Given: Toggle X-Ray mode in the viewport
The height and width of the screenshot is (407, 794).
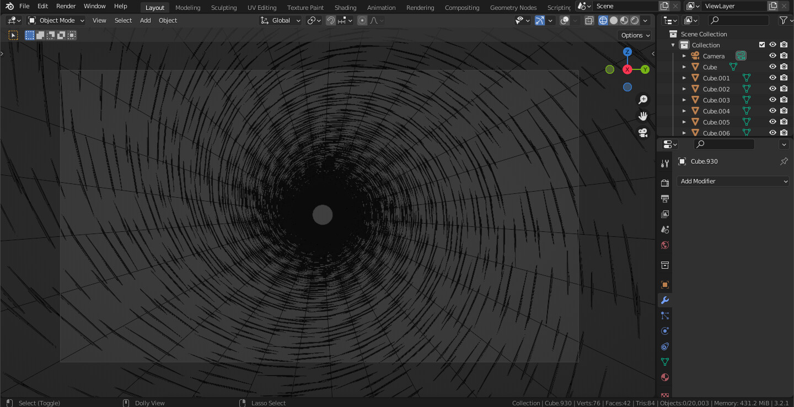Looking at the screenshot, I should pos(588,20).
